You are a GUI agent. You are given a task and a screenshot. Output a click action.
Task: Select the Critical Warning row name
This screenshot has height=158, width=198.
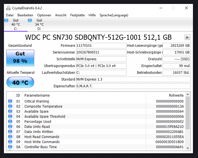pyautogui.click(x=37, y=101)
